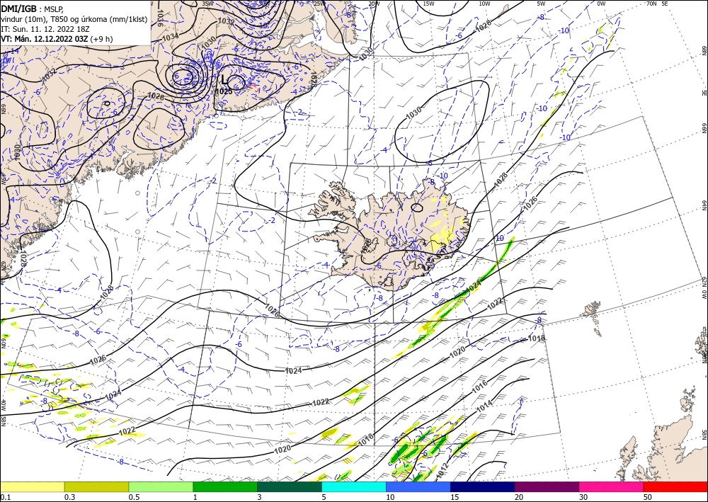This screenshot has height=502, width=708.
Task: Select the blue 10–15 legend color swatch
Action: point(418,486)
